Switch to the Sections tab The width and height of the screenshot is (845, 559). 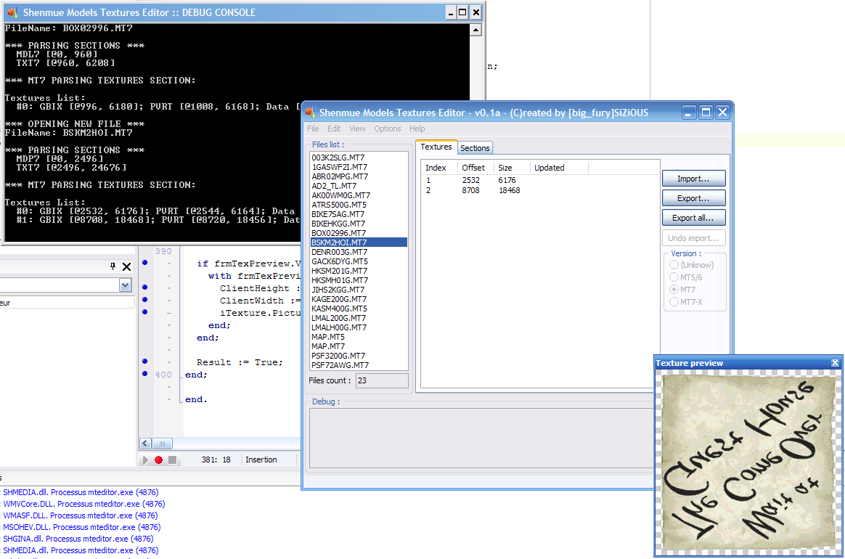475,148
